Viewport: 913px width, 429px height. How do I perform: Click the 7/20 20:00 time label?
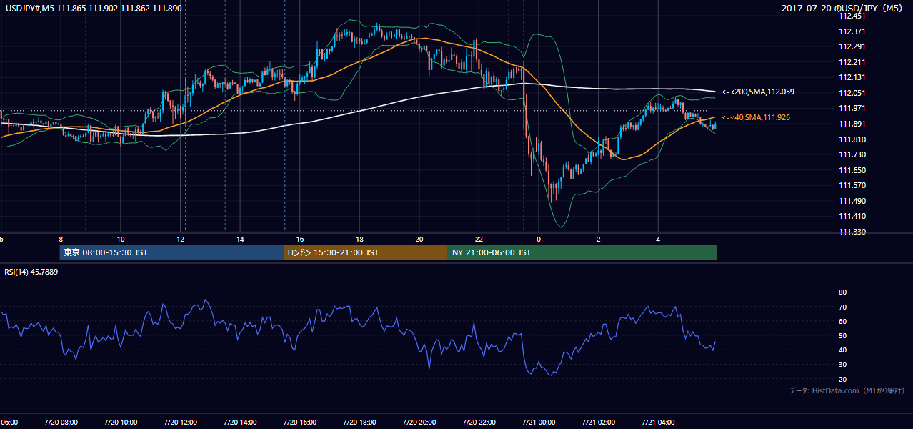click(x=419, y=423)
